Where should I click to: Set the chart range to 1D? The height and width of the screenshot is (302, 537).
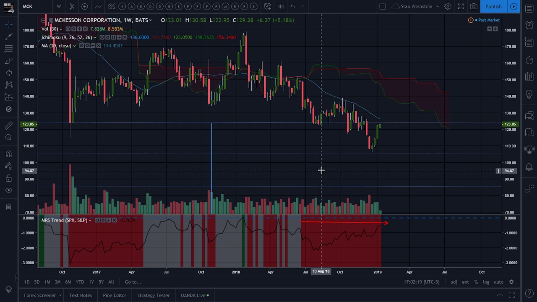coord(27,282)
